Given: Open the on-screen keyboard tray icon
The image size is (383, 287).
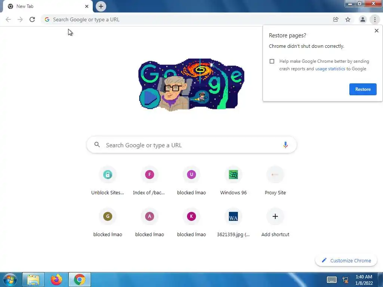Looking at the screenshot, I should point(332,280).
